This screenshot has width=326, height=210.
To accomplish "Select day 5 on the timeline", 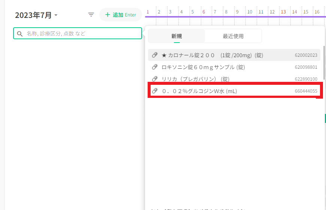I will click(x=193, y=12).
